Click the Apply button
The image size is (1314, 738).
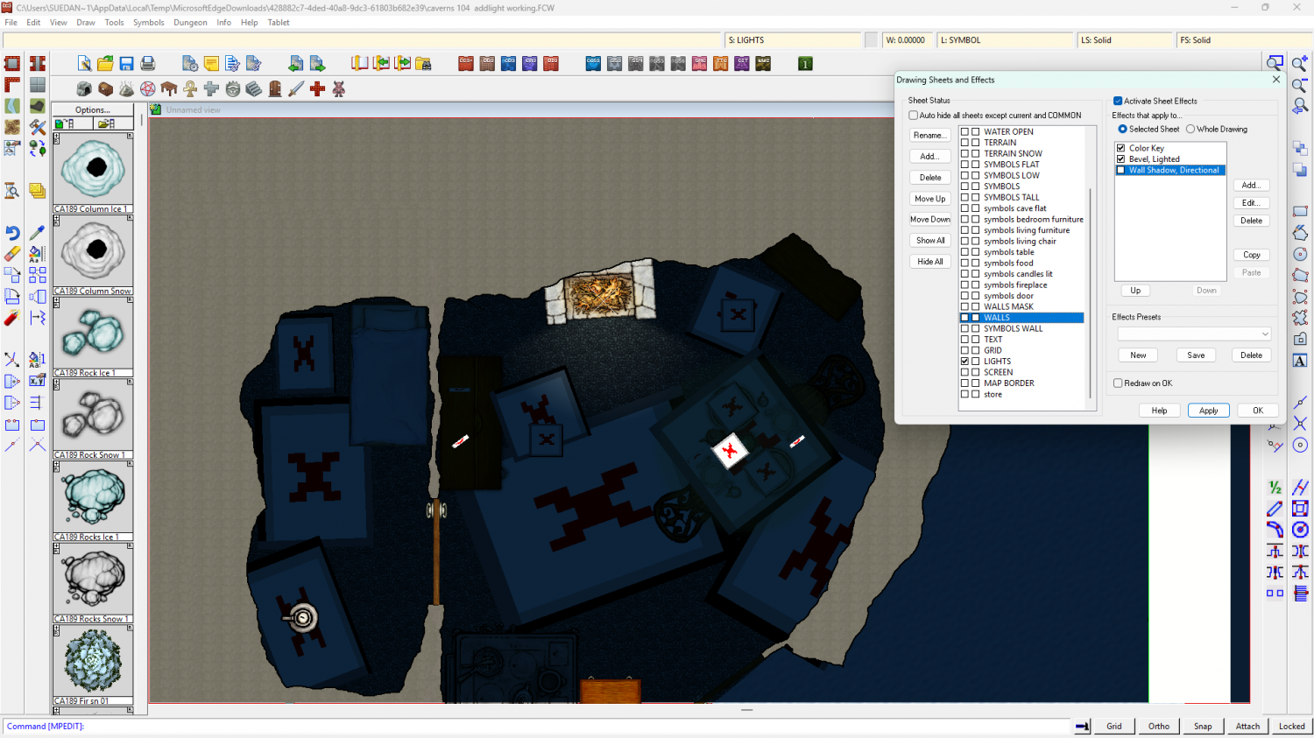click(x=1208, y=411)
